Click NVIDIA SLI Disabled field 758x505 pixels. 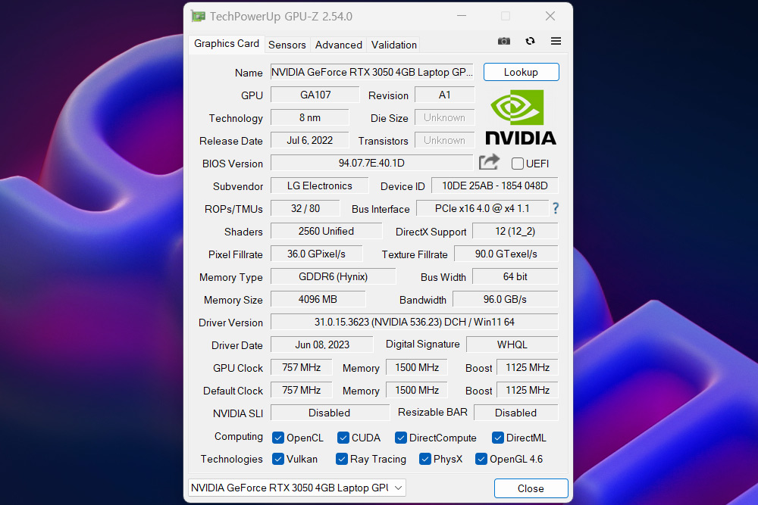pyautogui.click(x=330, y=413)
